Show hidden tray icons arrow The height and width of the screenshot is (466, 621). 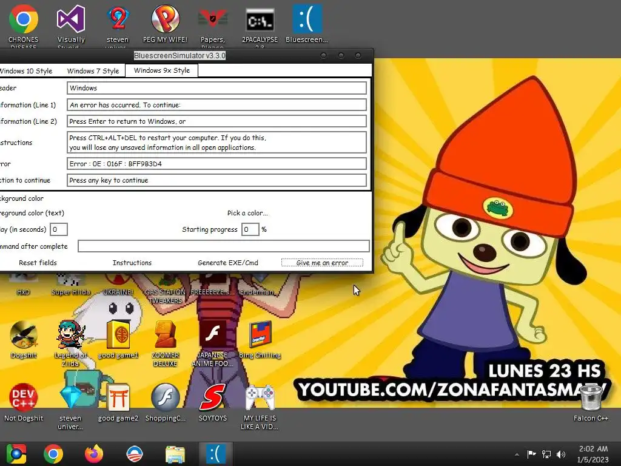[517, 454]
